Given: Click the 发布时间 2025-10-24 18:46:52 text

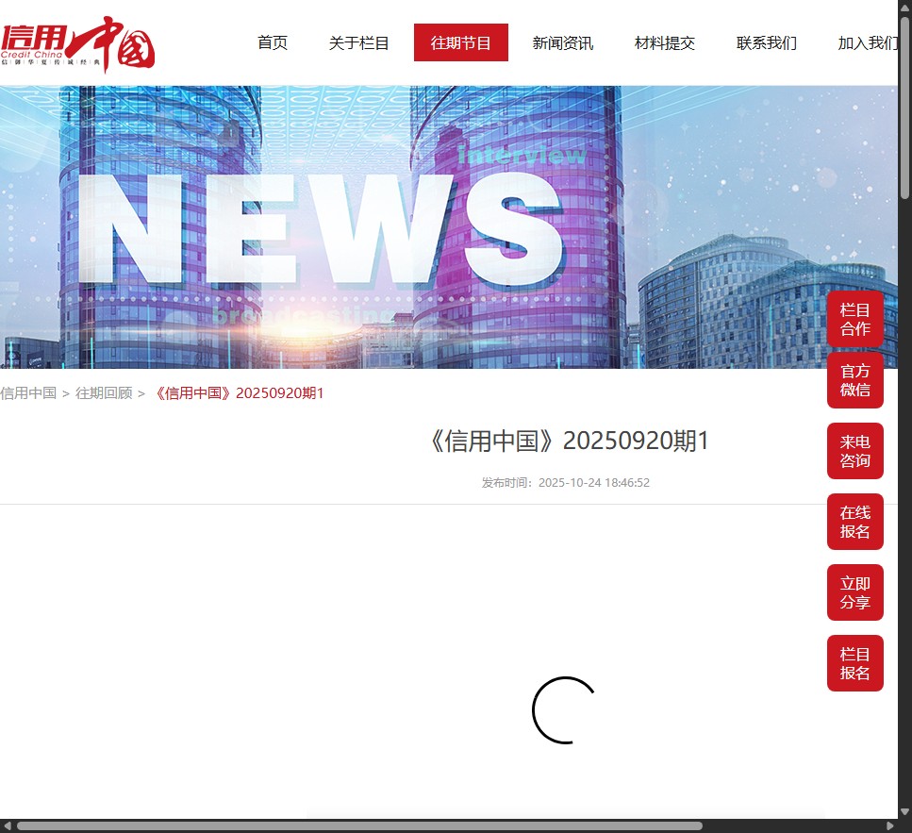Looking at the screenshot, I should [565, 483].
